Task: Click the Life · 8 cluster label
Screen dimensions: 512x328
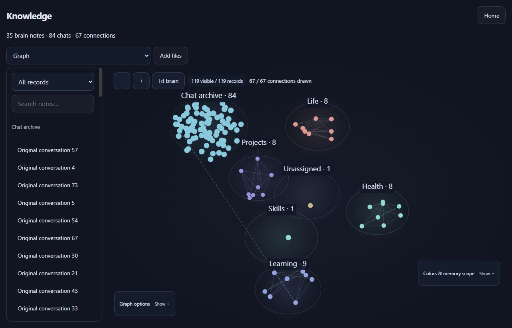Action: 317,101
